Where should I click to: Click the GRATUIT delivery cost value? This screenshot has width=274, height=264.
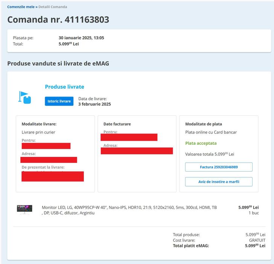click(x=257, y=240)
